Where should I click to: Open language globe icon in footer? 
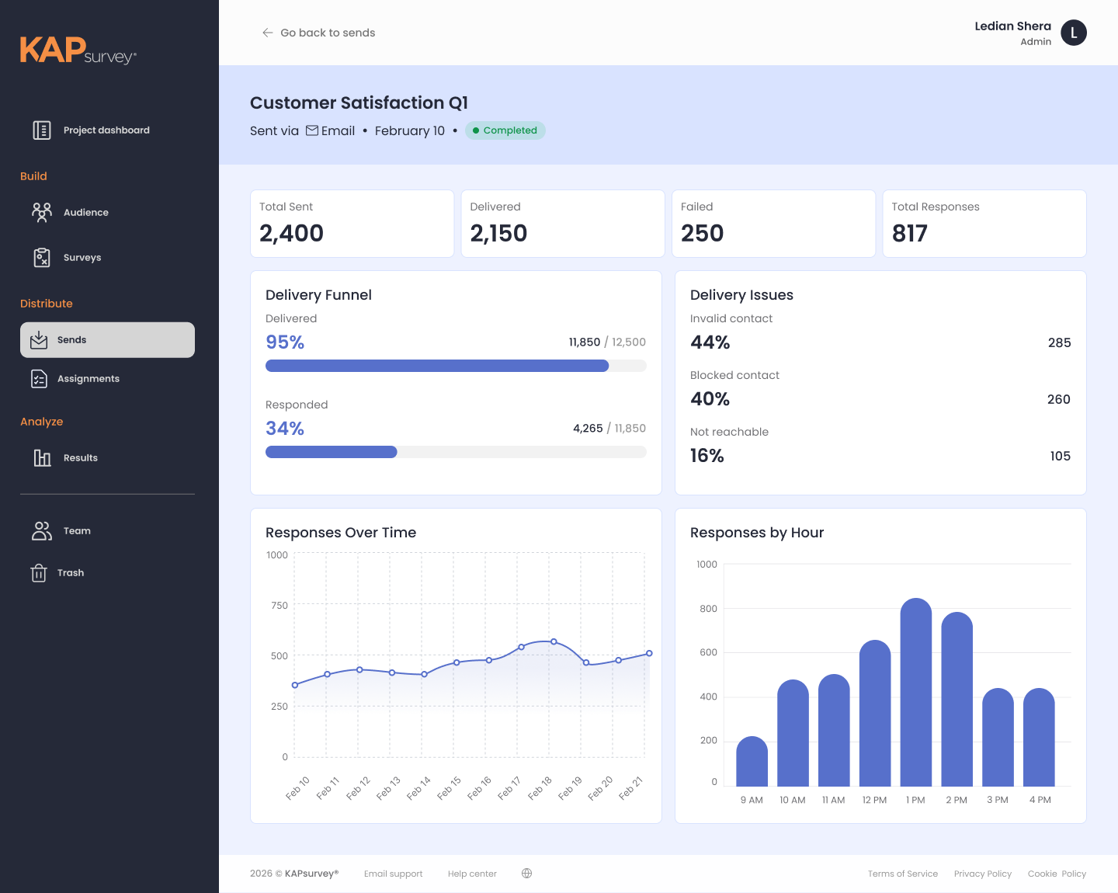pyautogui.click(x=527, y=874)
